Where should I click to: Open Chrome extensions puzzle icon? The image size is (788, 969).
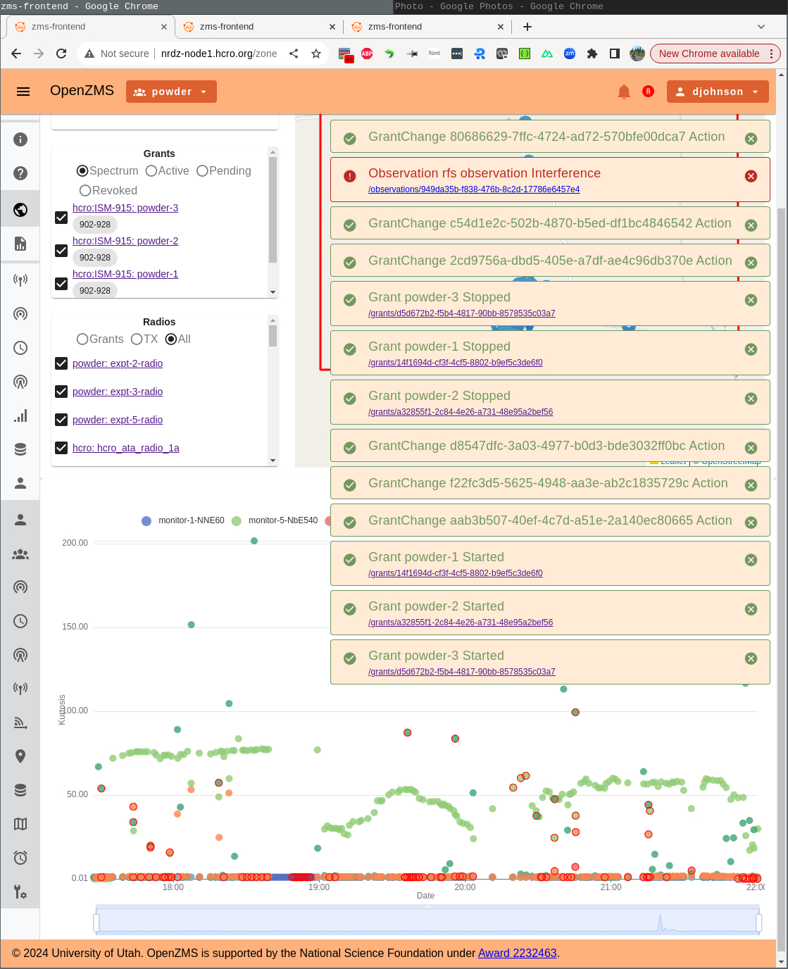592,54
